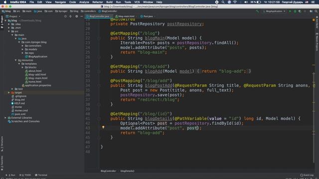Open the TODO tool window at bottom
The width and height of the screenshot is (319, 179).
click(x=25, y=175)
